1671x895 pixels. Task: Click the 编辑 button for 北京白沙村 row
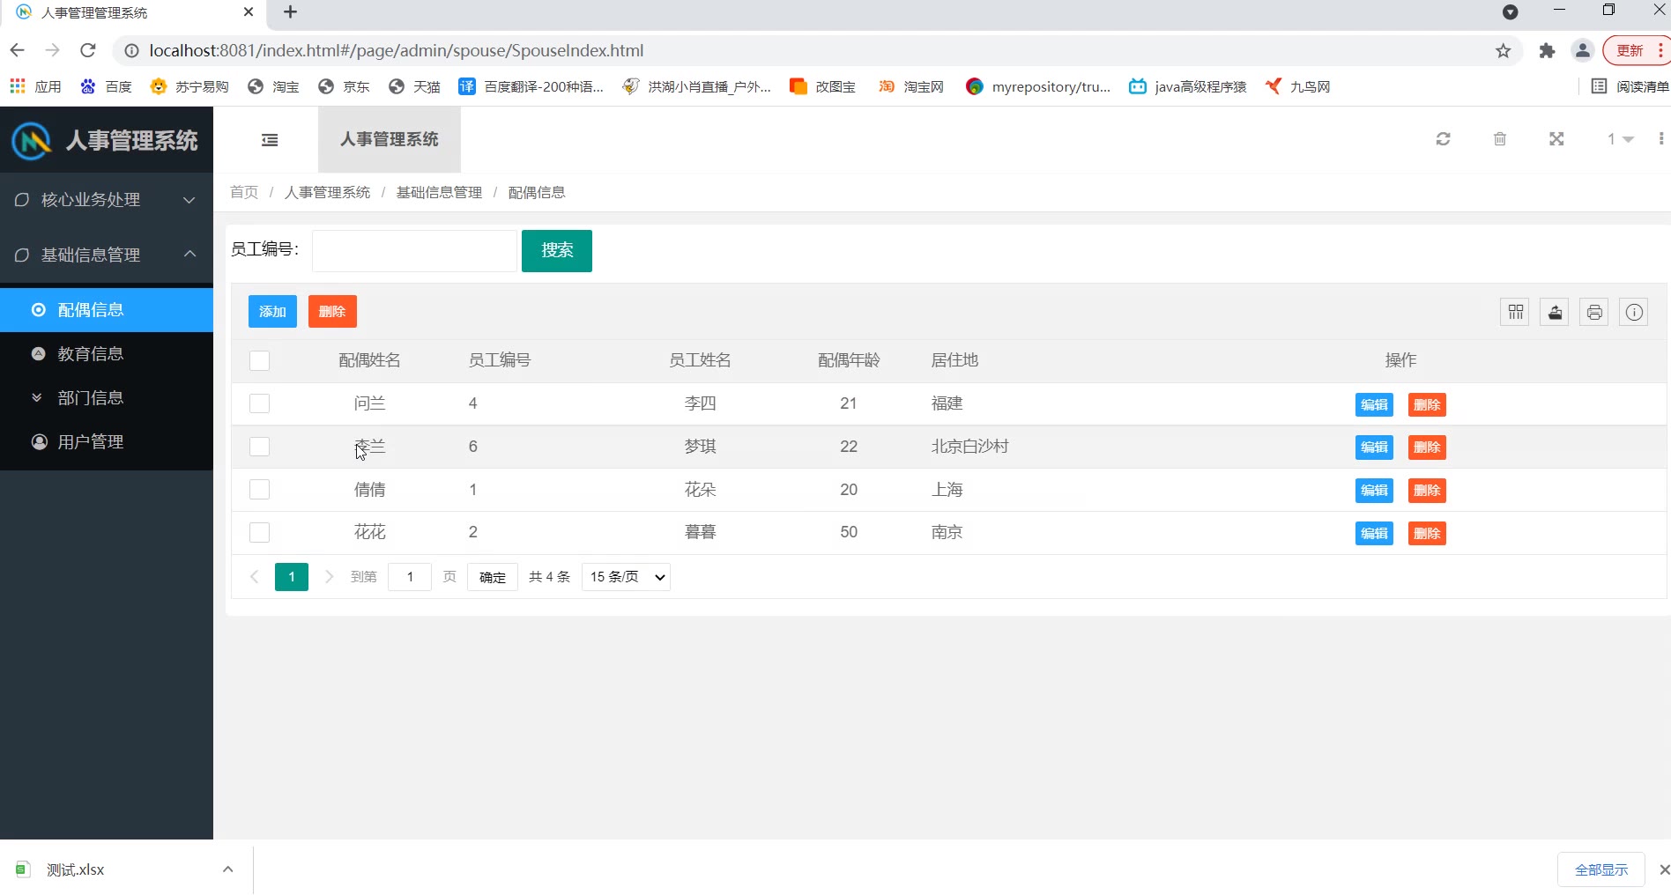[x=1373, y=447]
